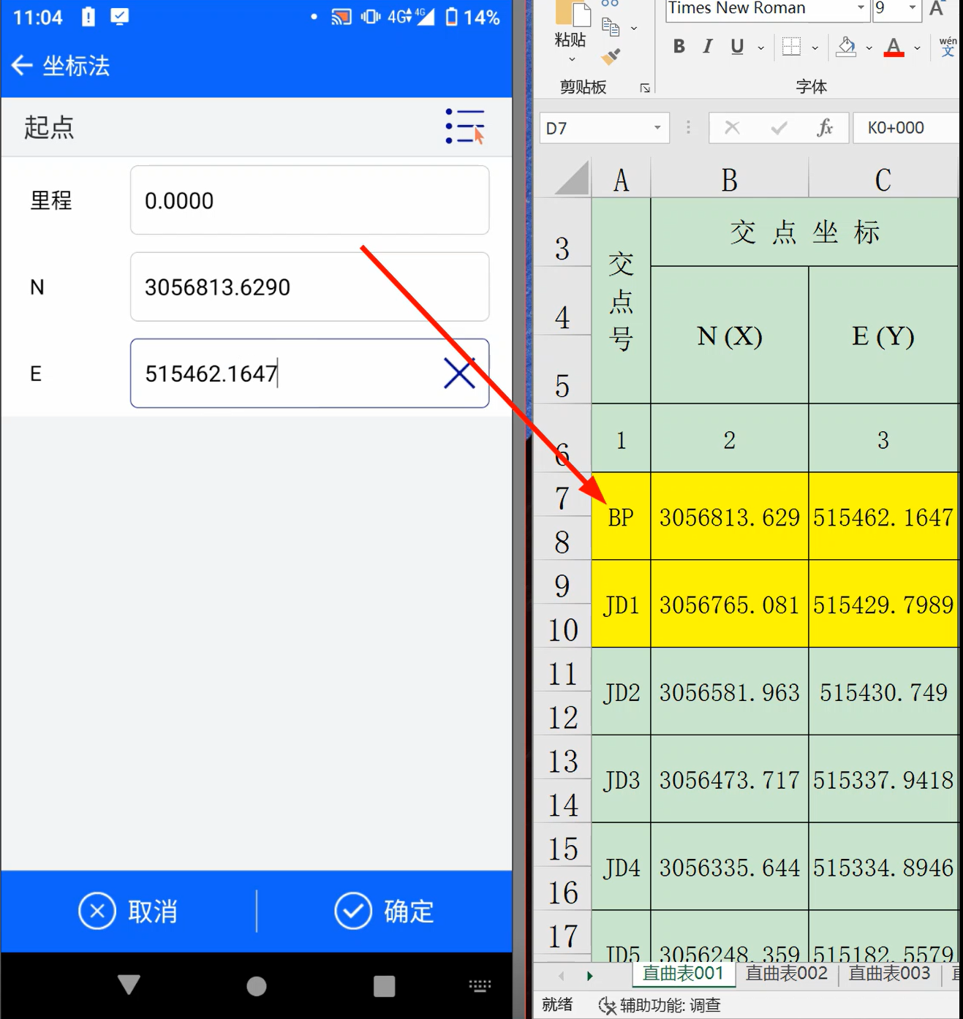
Task: Tap the 取消 cancel button
Action: tap(128, 911)
